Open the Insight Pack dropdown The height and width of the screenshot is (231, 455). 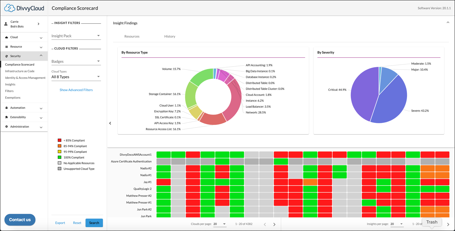(98, 36)
